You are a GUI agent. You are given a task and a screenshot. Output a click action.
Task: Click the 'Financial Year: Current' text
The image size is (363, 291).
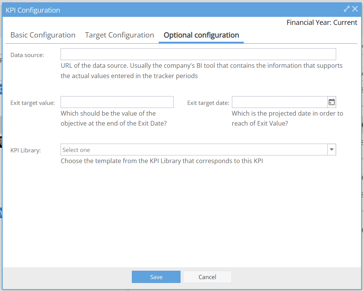(x=322, y=23)
